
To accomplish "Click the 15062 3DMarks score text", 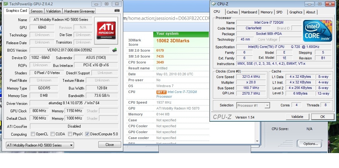I will [x=173, y=41].
